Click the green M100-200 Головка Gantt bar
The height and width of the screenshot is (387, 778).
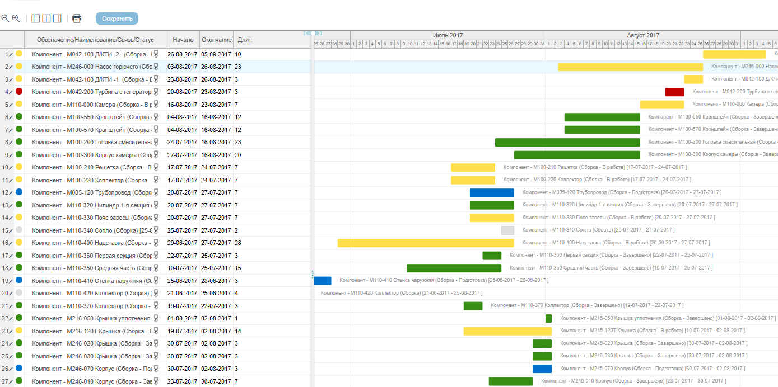tap(567, 142)
